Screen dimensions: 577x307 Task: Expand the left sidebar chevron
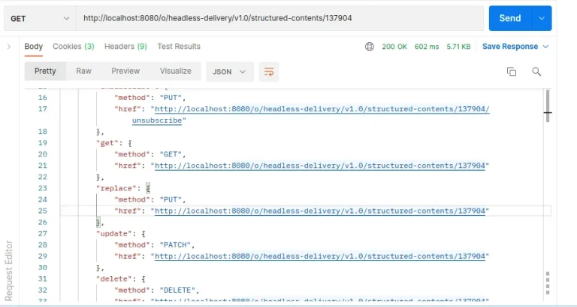[9, 47]
